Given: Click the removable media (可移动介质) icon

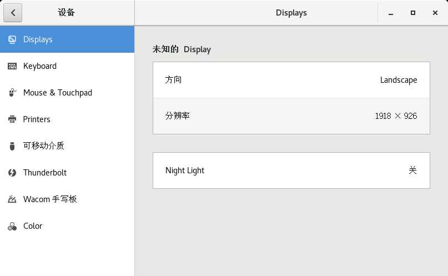Looking at the screenshot, I should (12, 146).
